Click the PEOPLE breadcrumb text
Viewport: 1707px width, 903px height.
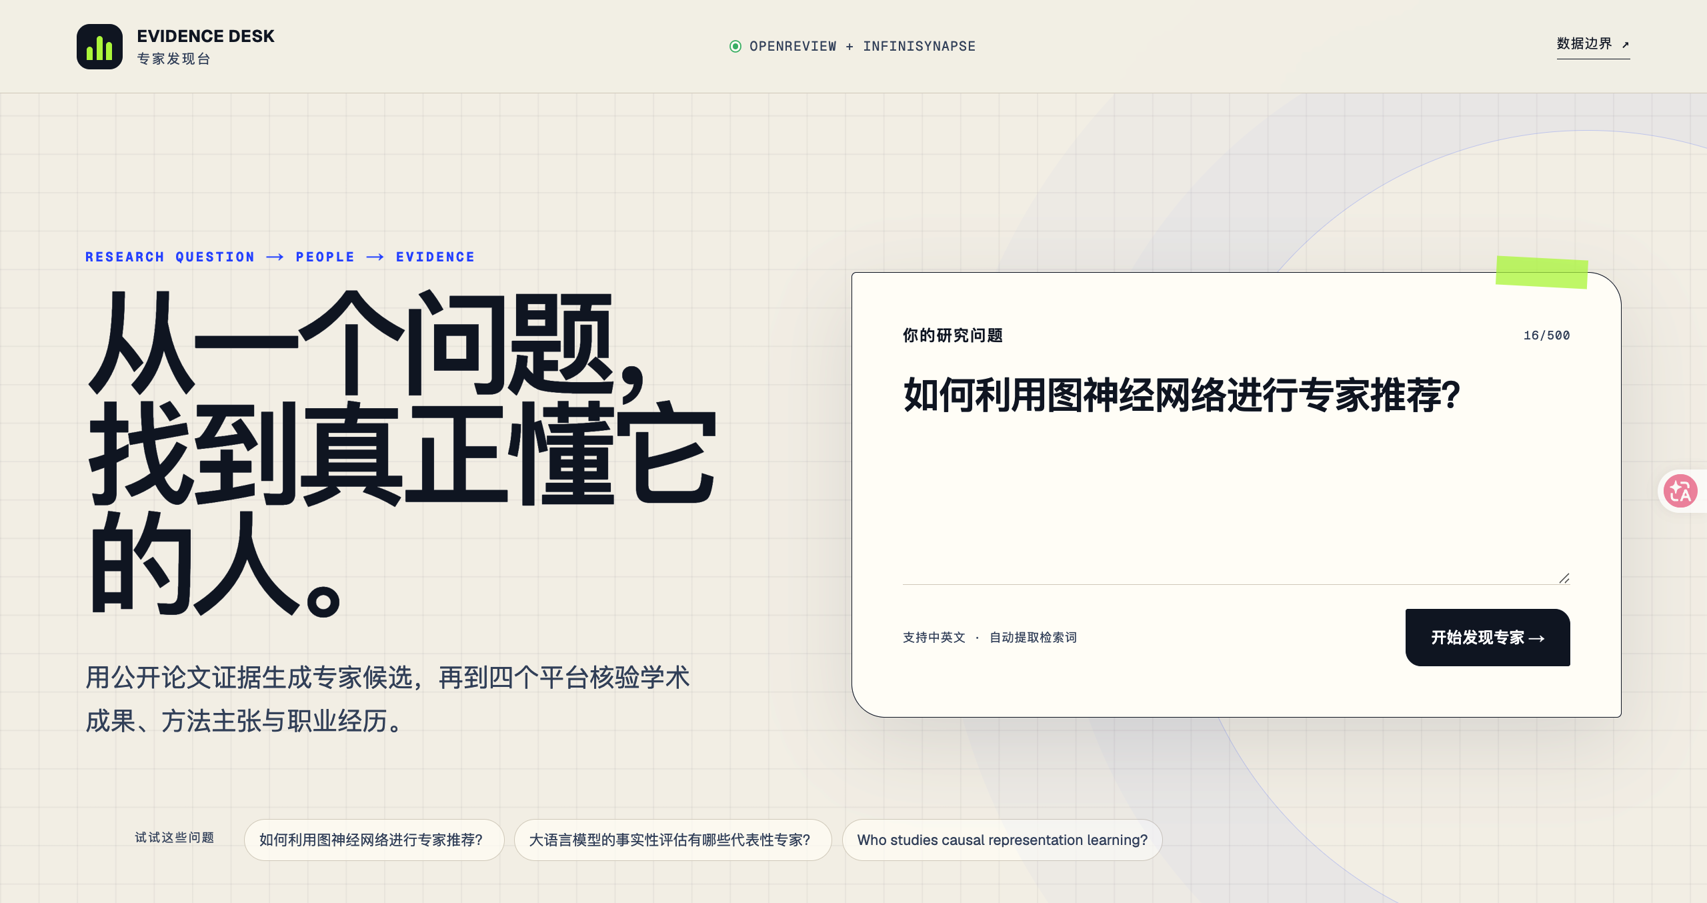coord(325,257)
